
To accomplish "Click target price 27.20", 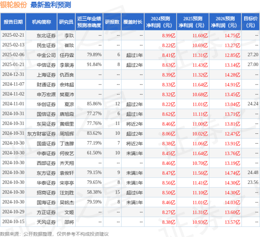I will click(x=253, y=55).
